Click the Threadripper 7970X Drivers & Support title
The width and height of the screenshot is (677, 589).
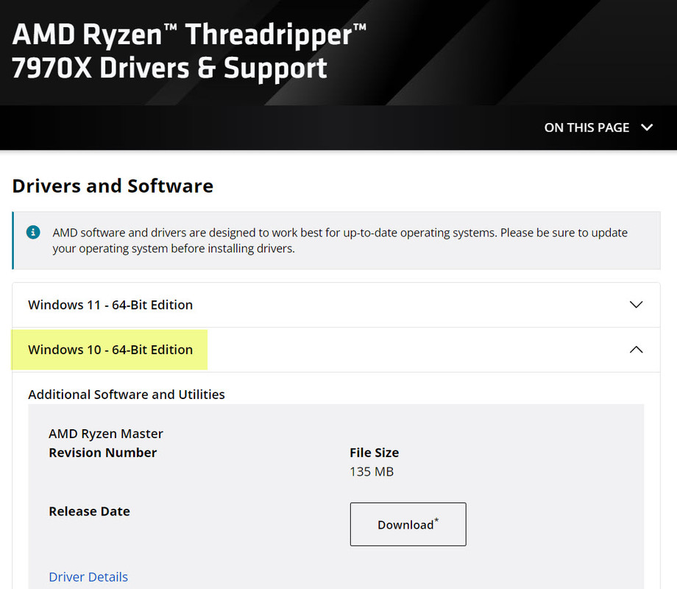point(189,51)
